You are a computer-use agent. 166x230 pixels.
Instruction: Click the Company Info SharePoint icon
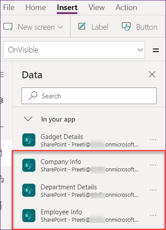point(29,165)
